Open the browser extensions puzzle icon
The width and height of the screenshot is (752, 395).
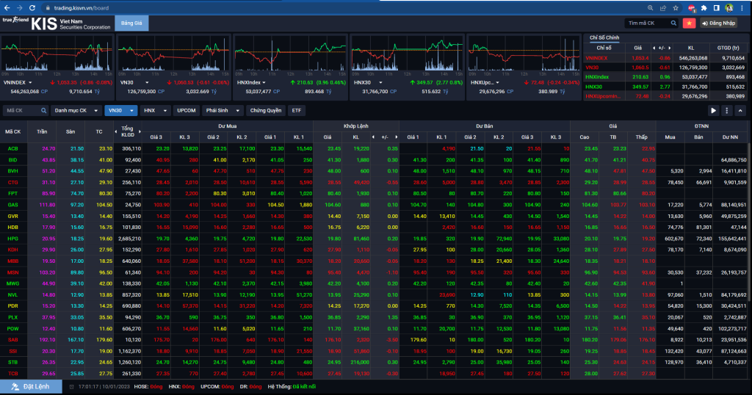click(704, 7)
